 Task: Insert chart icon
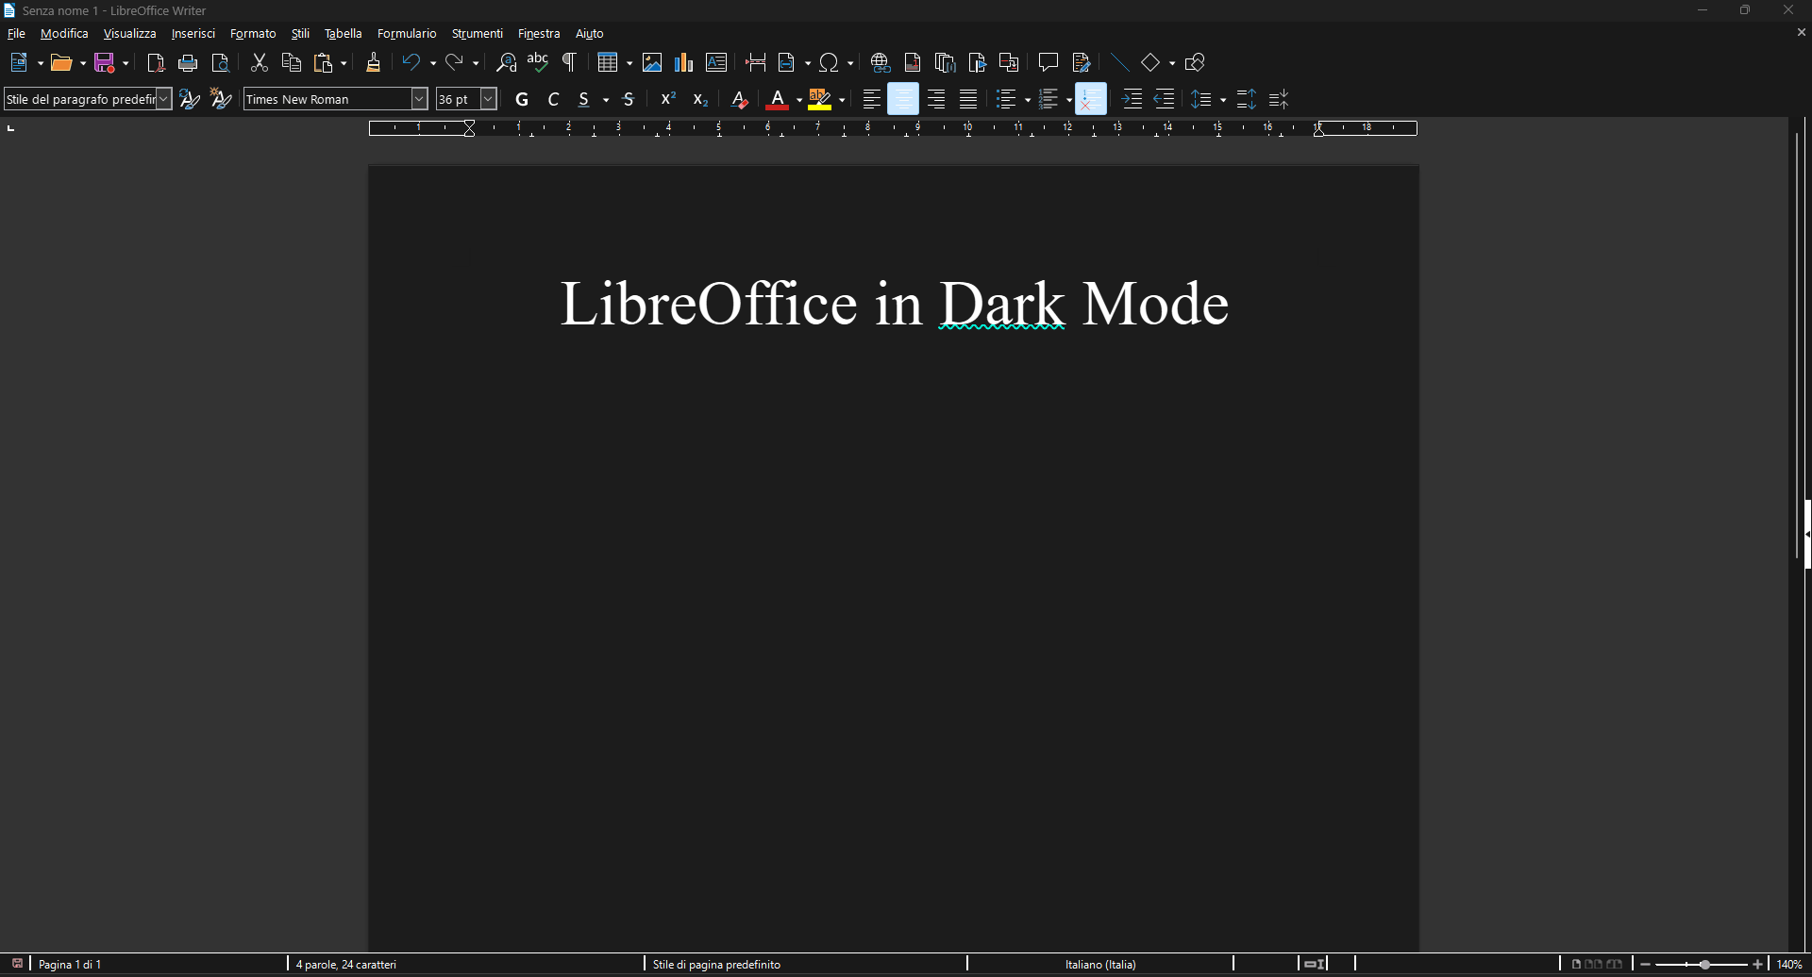(x=684, y=63)
